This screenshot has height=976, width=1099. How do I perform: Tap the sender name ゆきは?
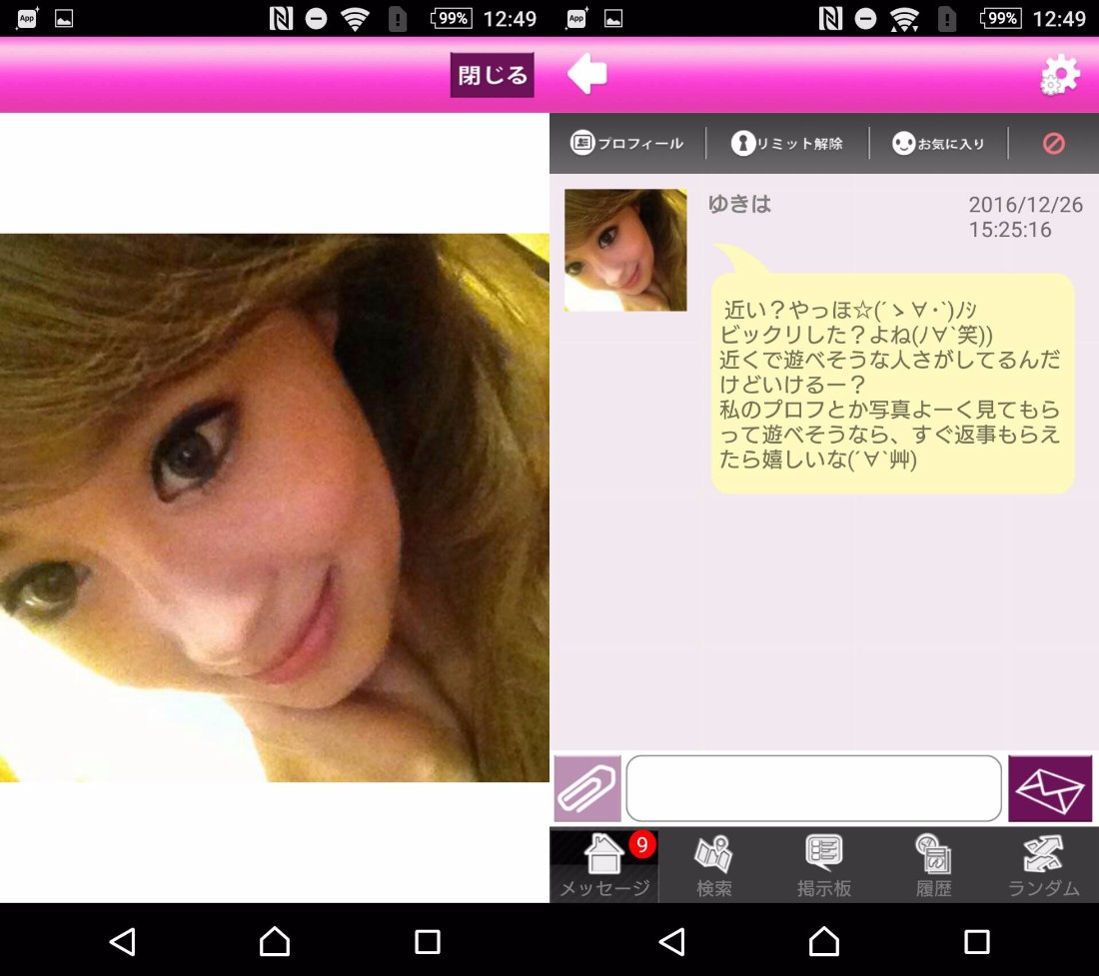(739, 204)
